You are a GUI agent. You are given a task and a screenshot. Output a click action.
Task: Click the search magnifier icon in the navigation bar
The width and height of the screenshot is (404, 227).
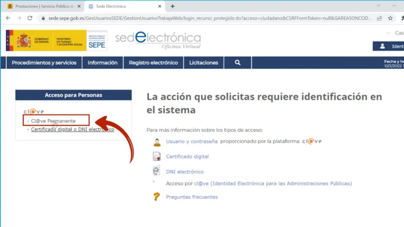pyautogui.click(x=238, y=63)
